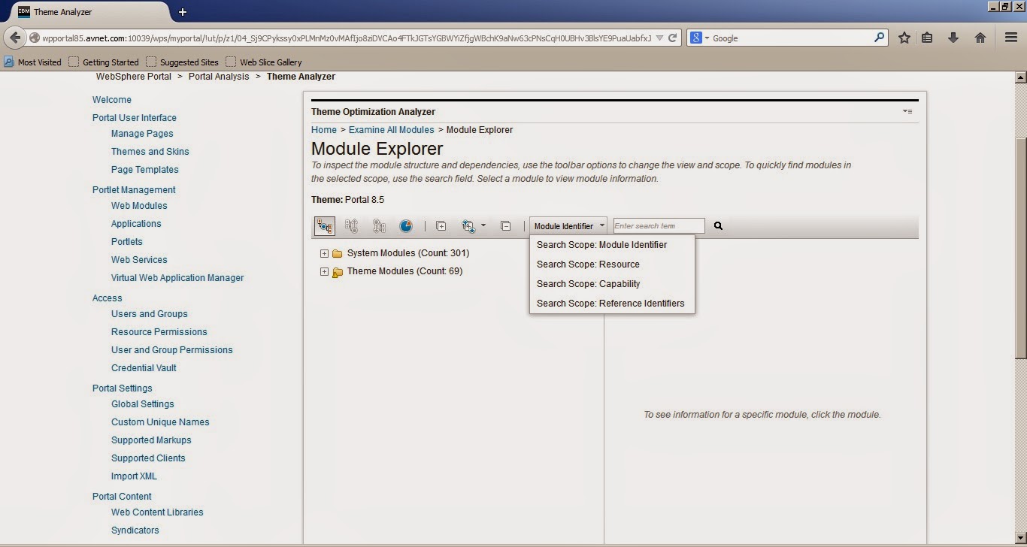Open Page Templates link

tap(145, 170)
